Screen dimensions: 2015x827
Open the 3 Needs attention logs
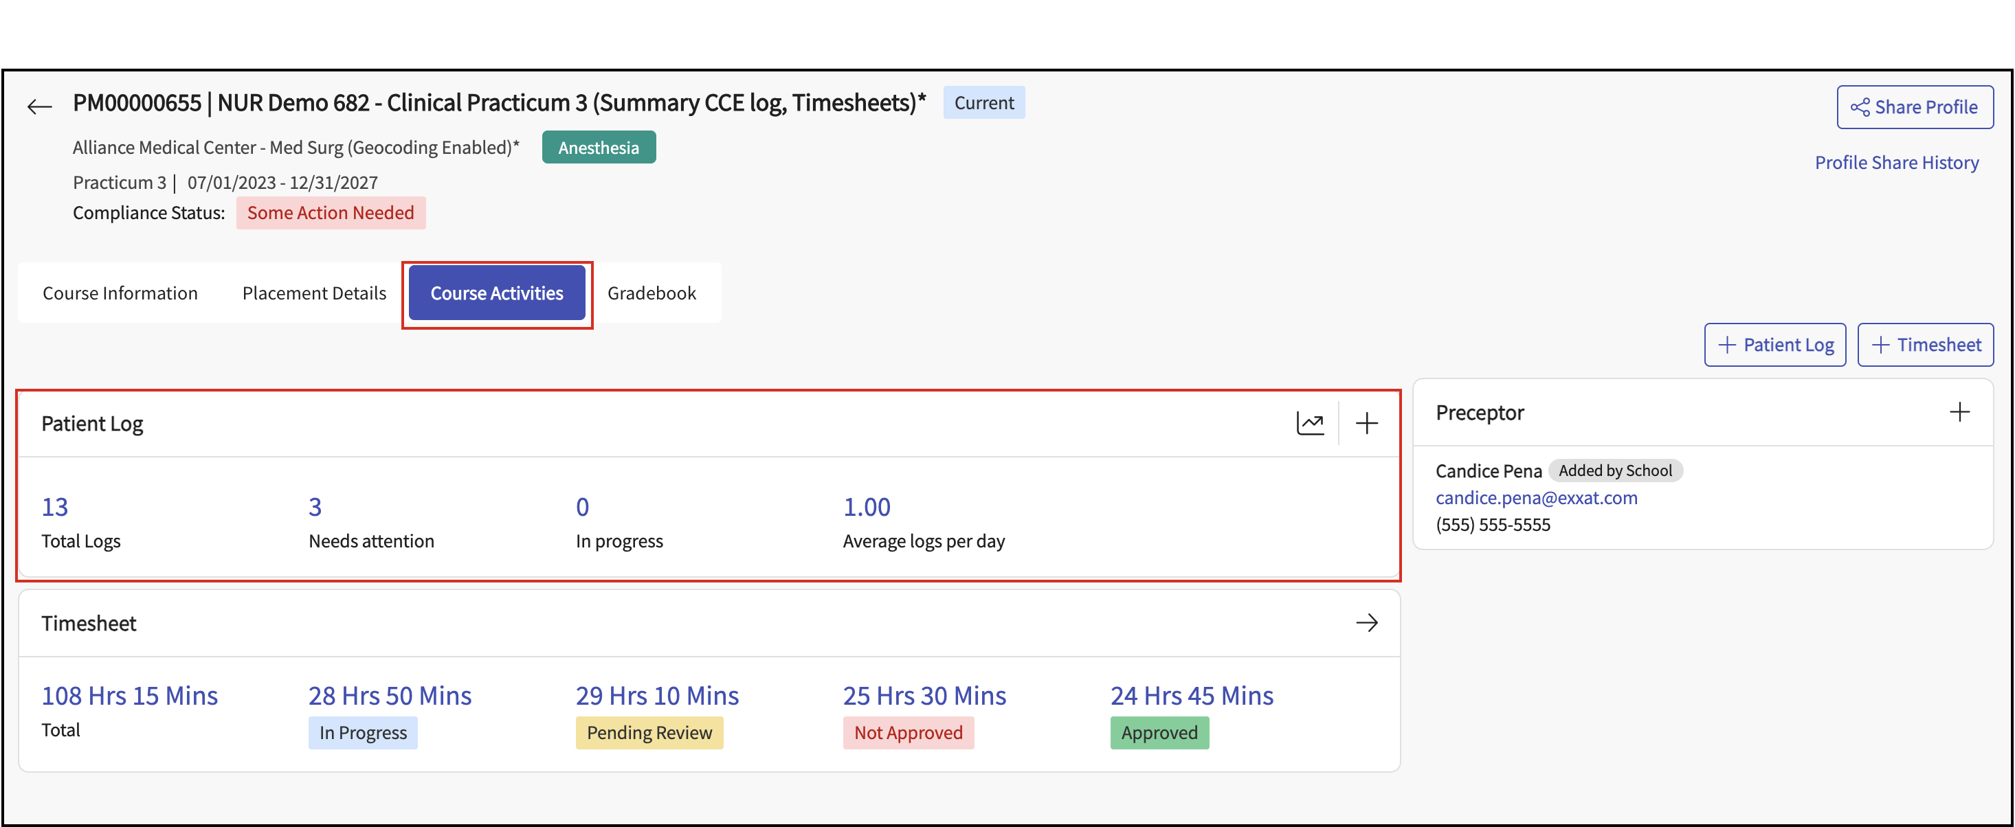(315, 506)
